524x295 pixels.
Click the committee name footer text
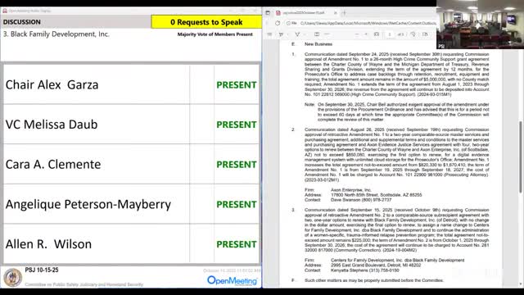coord(84,284)
